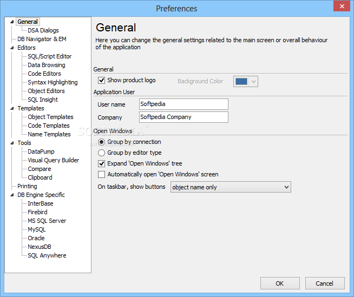The width and height of the screenshot is (354, 297).
Task: Select Group by connection option
Action: point(101,142)
